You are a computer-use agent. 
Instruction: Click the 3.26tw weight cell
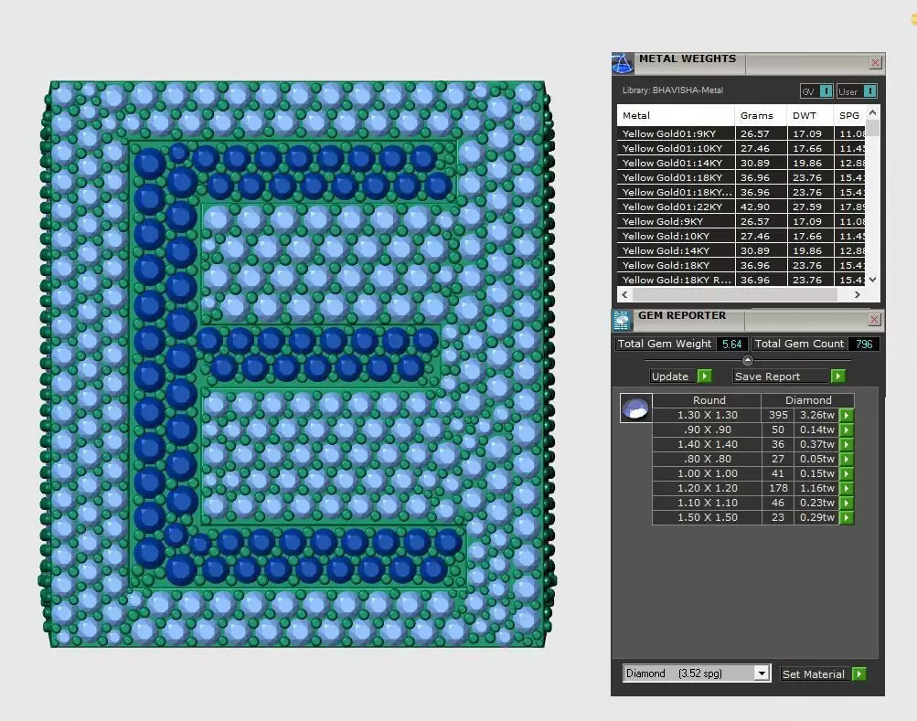(x=817, y=415)
